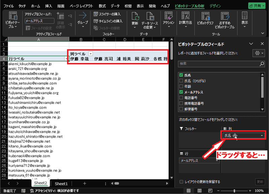Open the 計算方法 menu icon
Image resolution: width=269 pixels, height=194 pixels.
(x=186, y=15)
